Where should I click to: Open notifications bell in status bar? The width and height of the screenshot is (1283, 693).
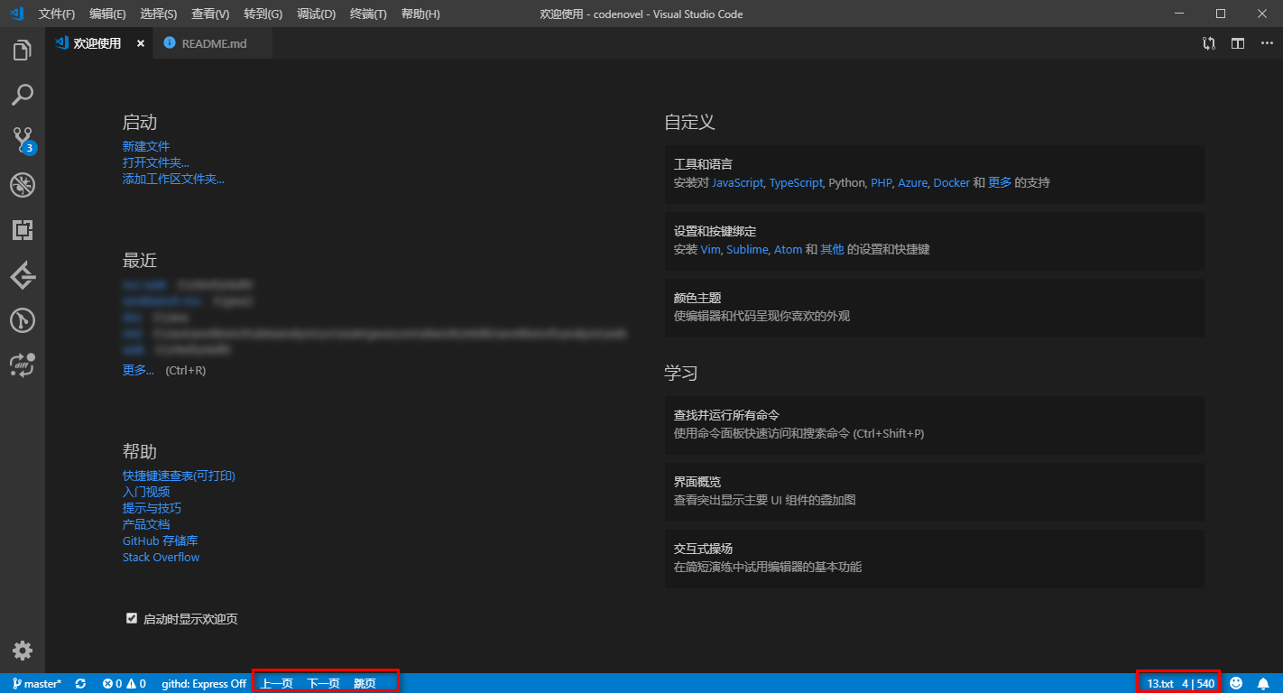[x=1264, y=683]
